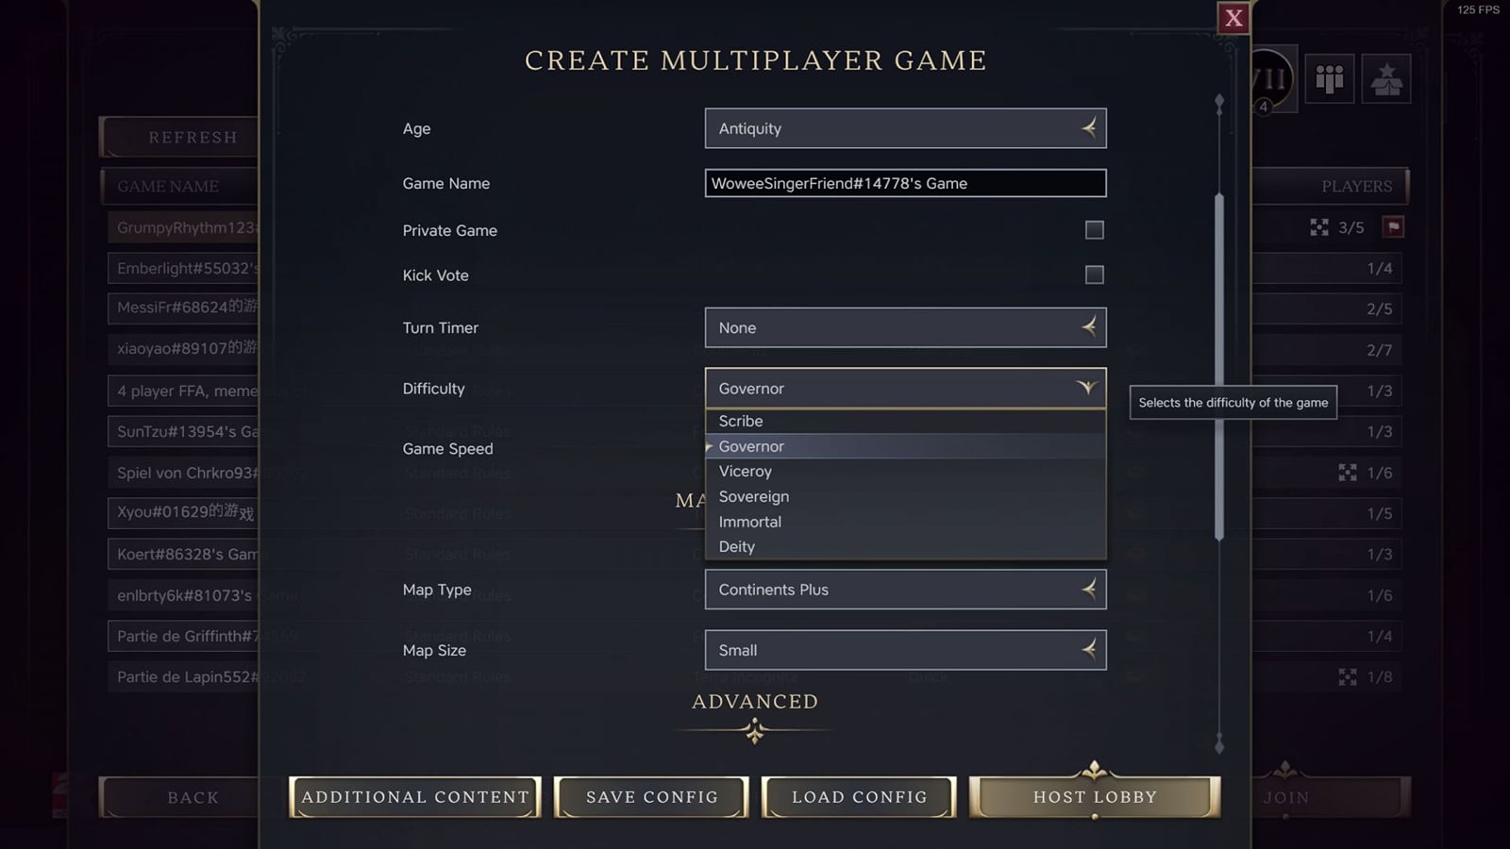This screenshot has width=1510, height=849.
Task: Select Emberlight#55032's game row
Action: click(184, 268)
